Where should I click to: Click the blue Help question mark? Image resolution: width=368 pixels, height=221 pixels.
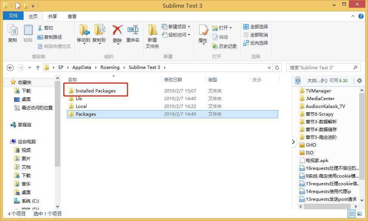coord(361,16)
